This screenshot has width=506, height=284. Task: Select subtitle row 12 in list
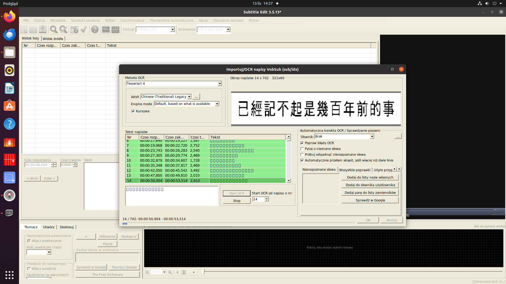[206, 171]
